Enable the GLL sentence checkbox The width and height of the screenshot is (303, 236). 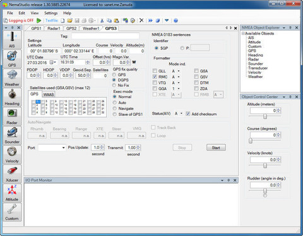tap(155, 71)
